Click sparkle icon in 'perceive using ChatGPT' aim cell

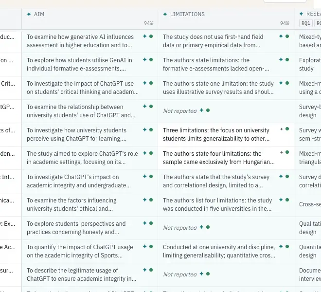145,130
